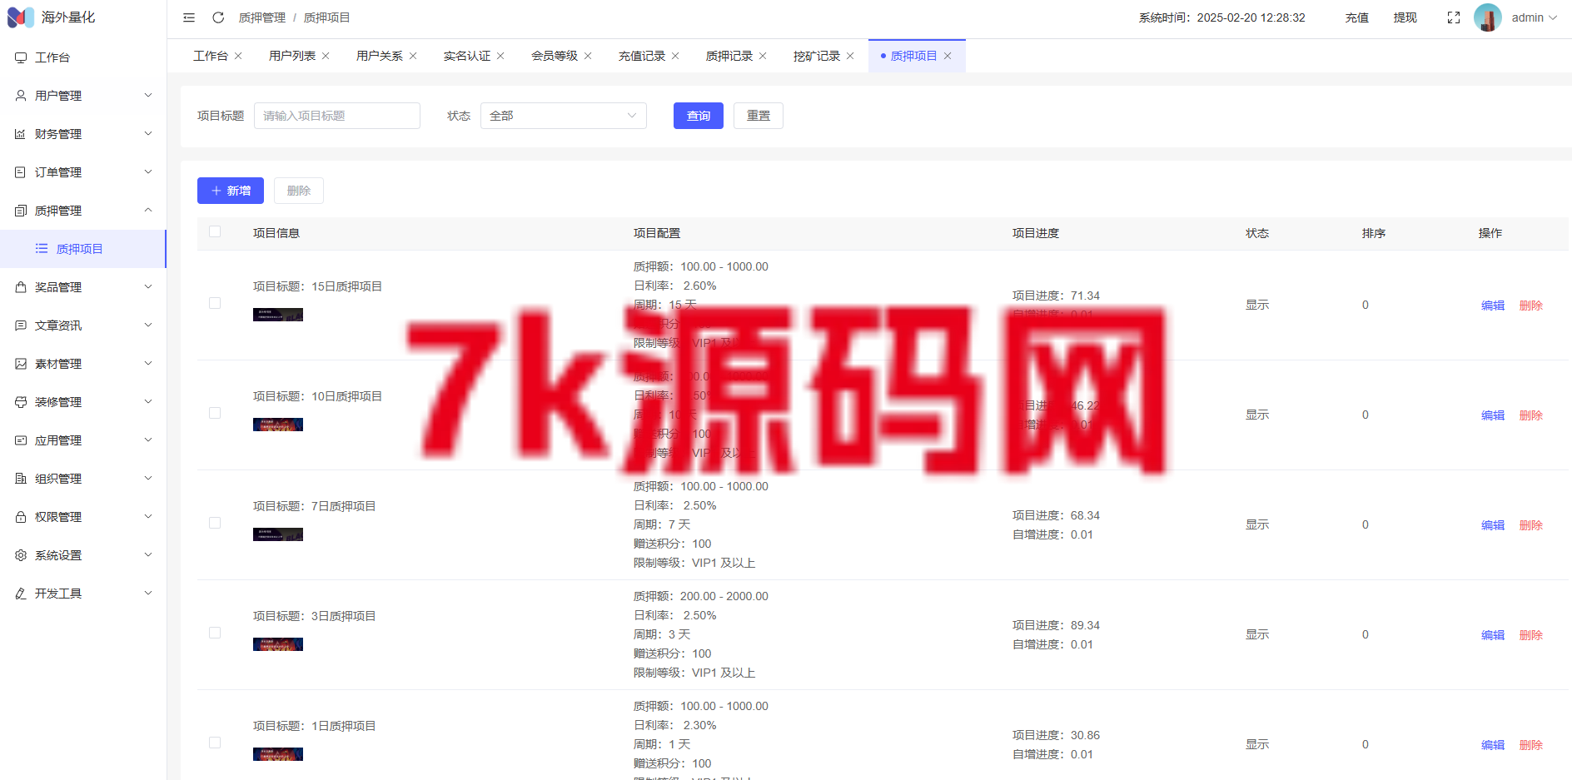The image size is (1572, 780).
Task: Click the 系统设置 gear icon
Action: click(21, 555)
